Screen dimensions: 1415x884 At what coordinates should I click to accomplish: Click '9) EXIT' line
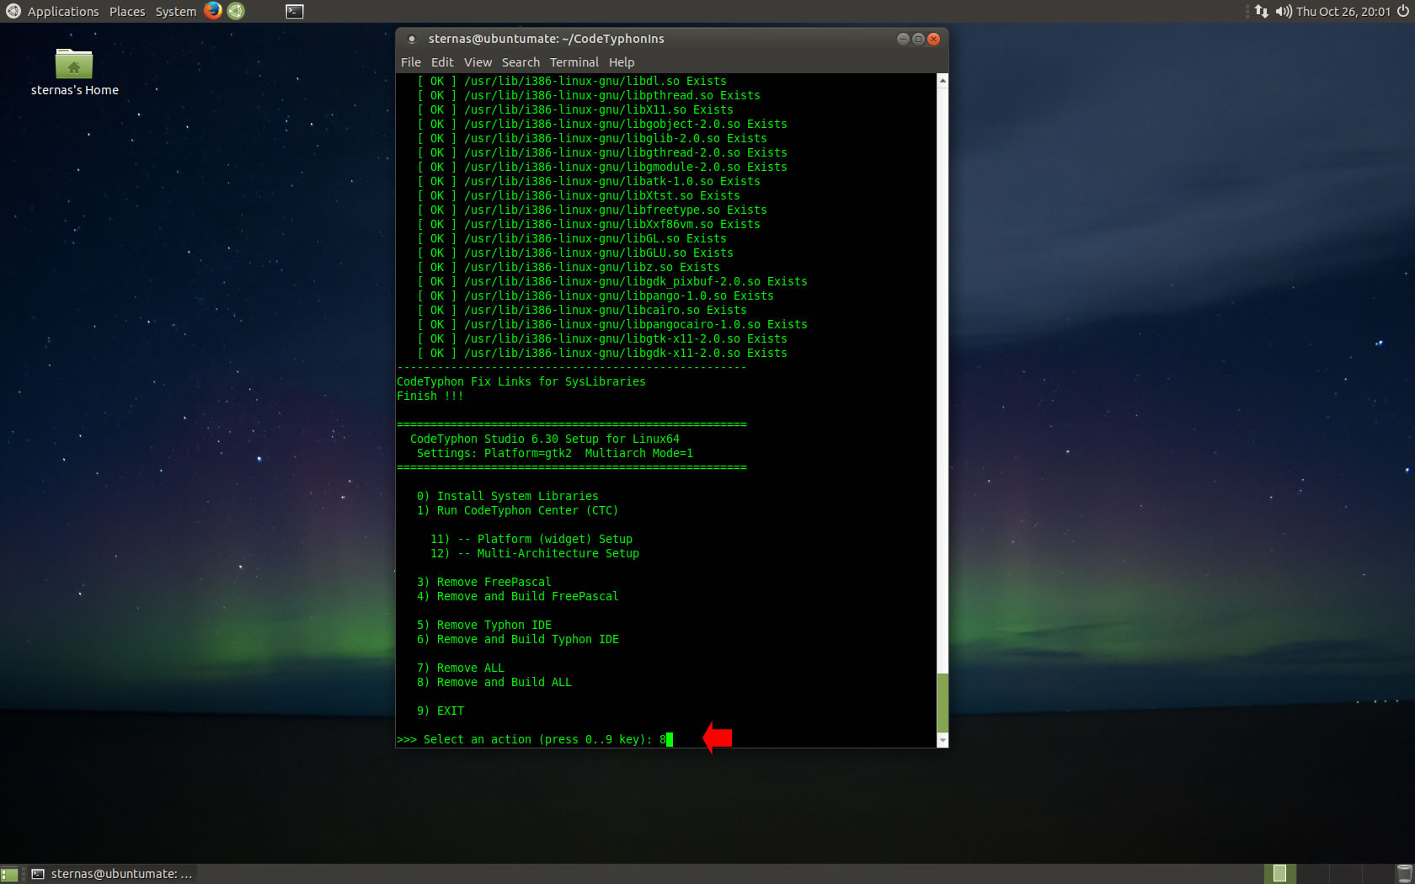click(x=441, y=711)
